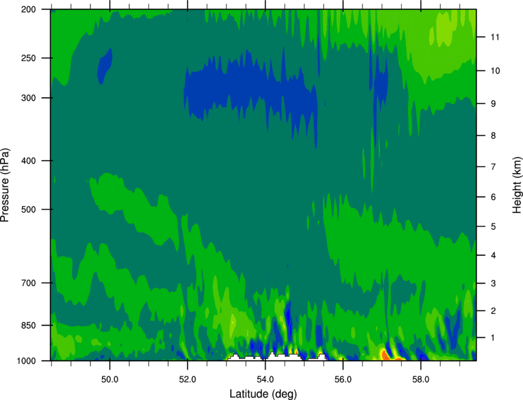523x400 pixels.
Task: Click the height label 3
Action: pyautogui.click(x=493, y=284)
